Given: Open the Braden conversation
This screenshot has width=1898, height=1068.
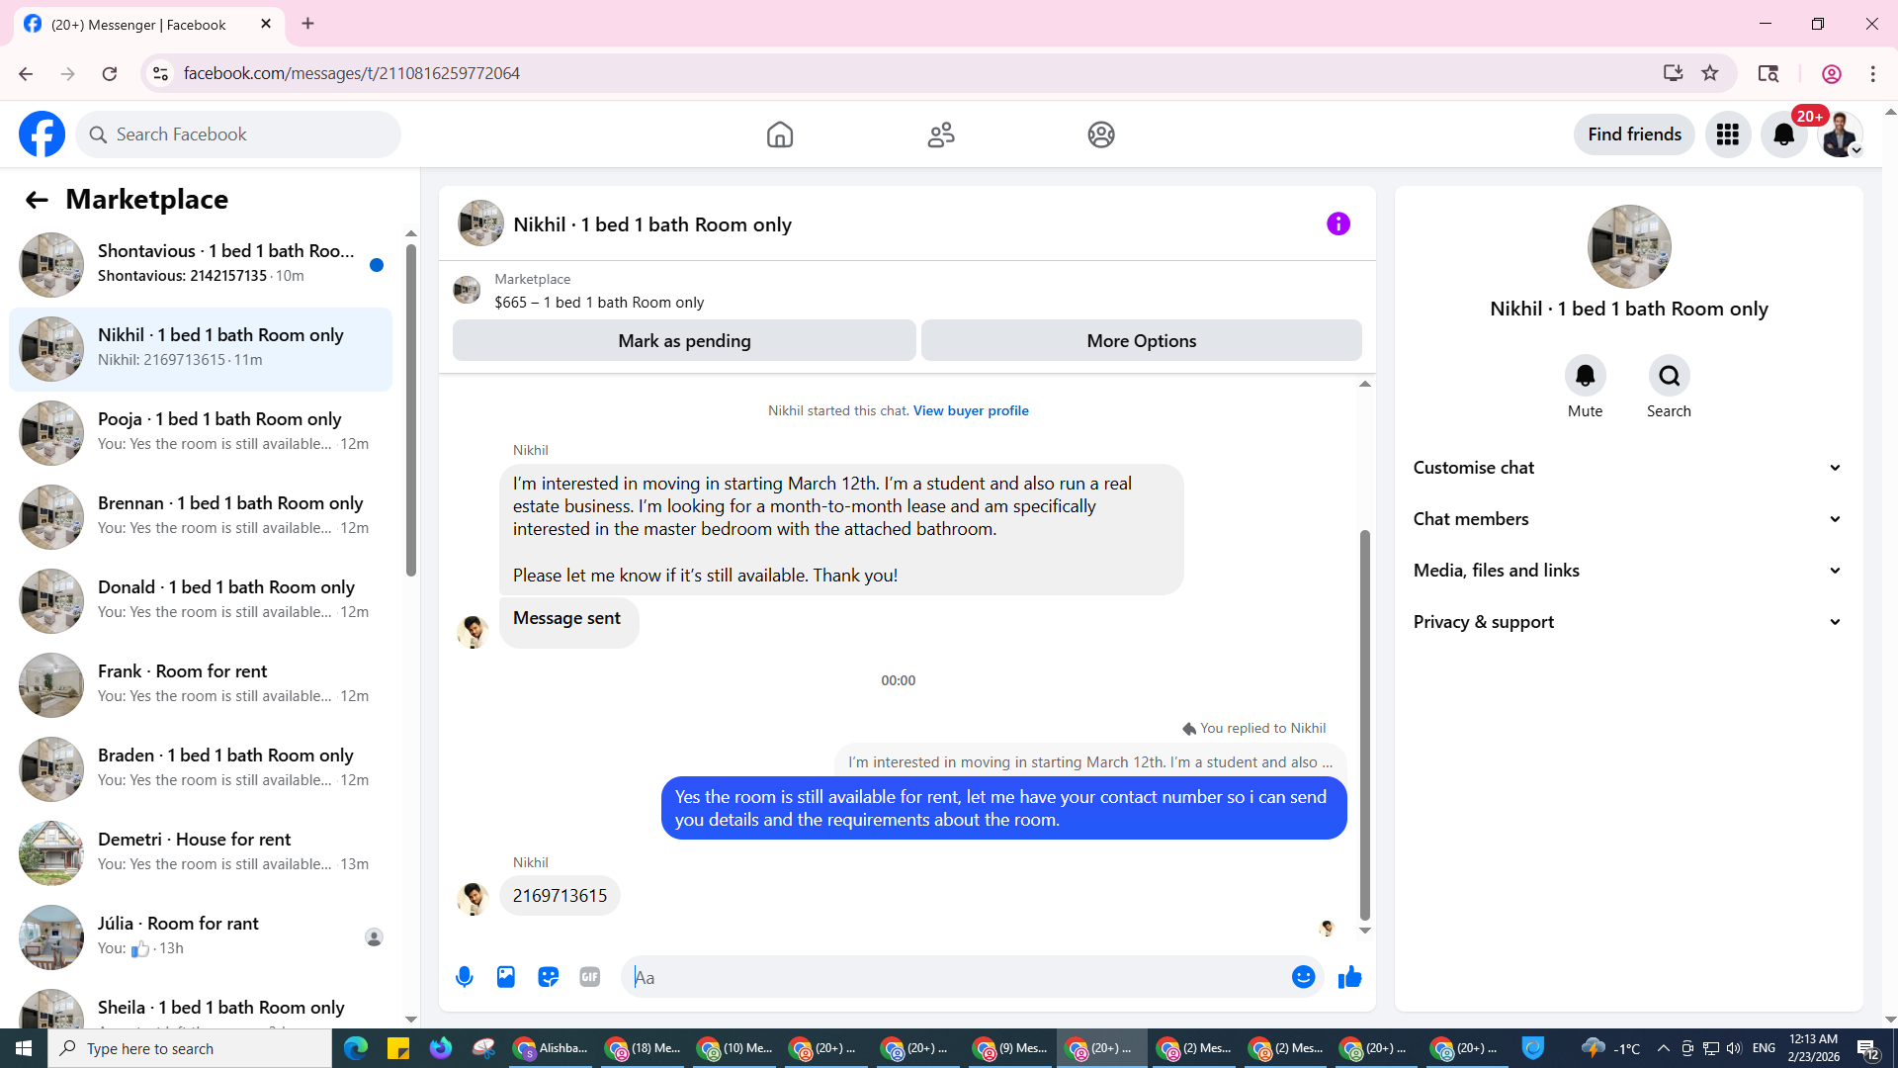Looking at the screenshot, I should pos(201,769).
